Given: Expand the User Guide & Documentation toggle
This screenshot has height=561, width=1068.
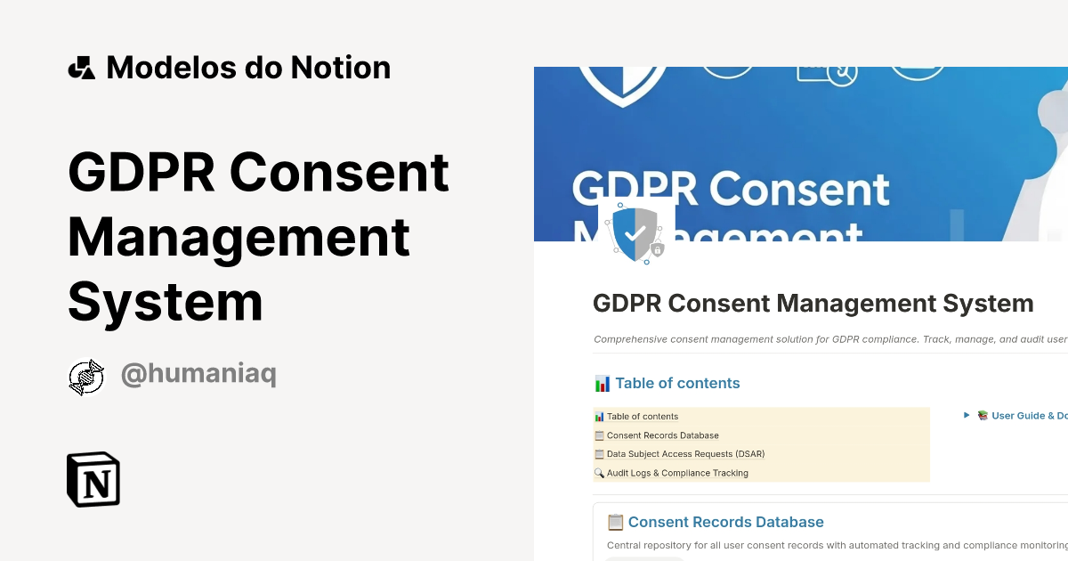Looking at the screenshot, I should (966, 415).
